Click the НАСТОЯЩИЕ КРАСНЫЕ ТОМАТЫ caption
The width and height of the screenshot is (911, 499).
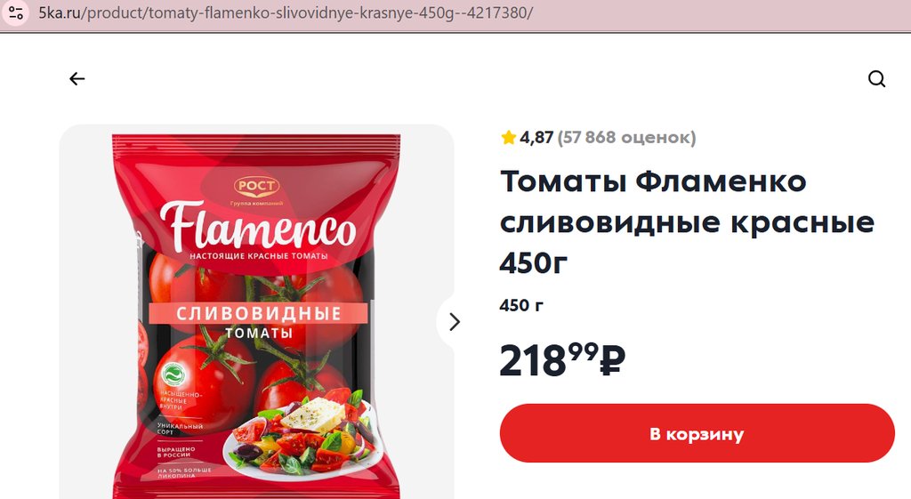[259, 256]
